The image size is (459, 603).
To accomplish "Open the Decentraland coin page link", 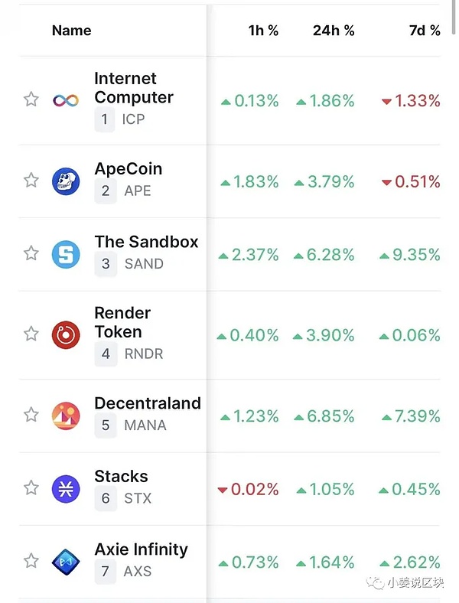I will (148, 403).
